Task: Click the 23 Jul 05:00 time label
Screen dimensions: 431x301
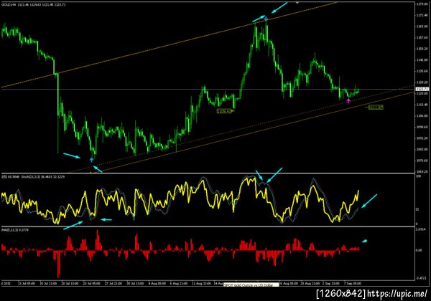Action: (x=91, y=284)
